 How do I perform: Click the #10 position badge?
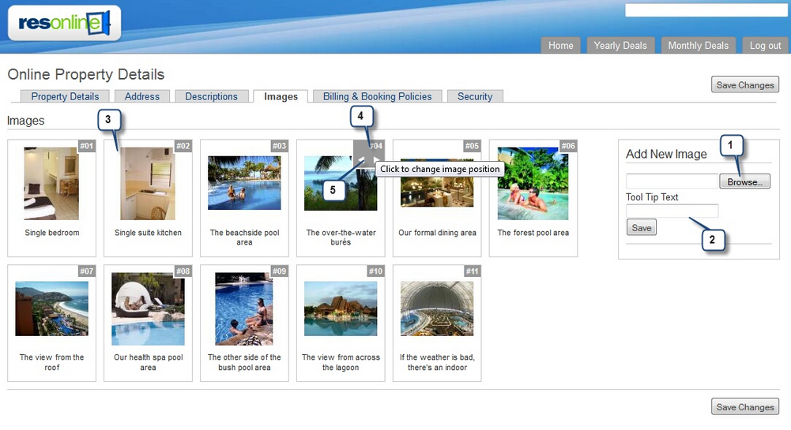tap(376, 271)
